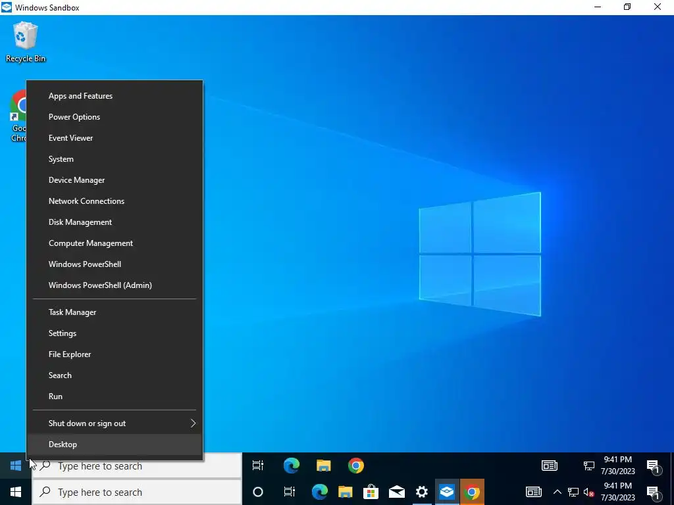This screenshot has height=505, width=674.
Task: Open Disk Management from the menu
Action: pos(115,222)
